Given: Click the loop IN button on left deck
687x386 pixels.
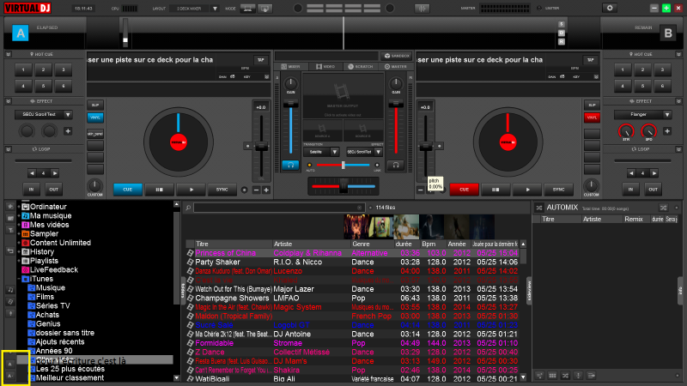Looking at the screenshot, I should tap(32, 189).
